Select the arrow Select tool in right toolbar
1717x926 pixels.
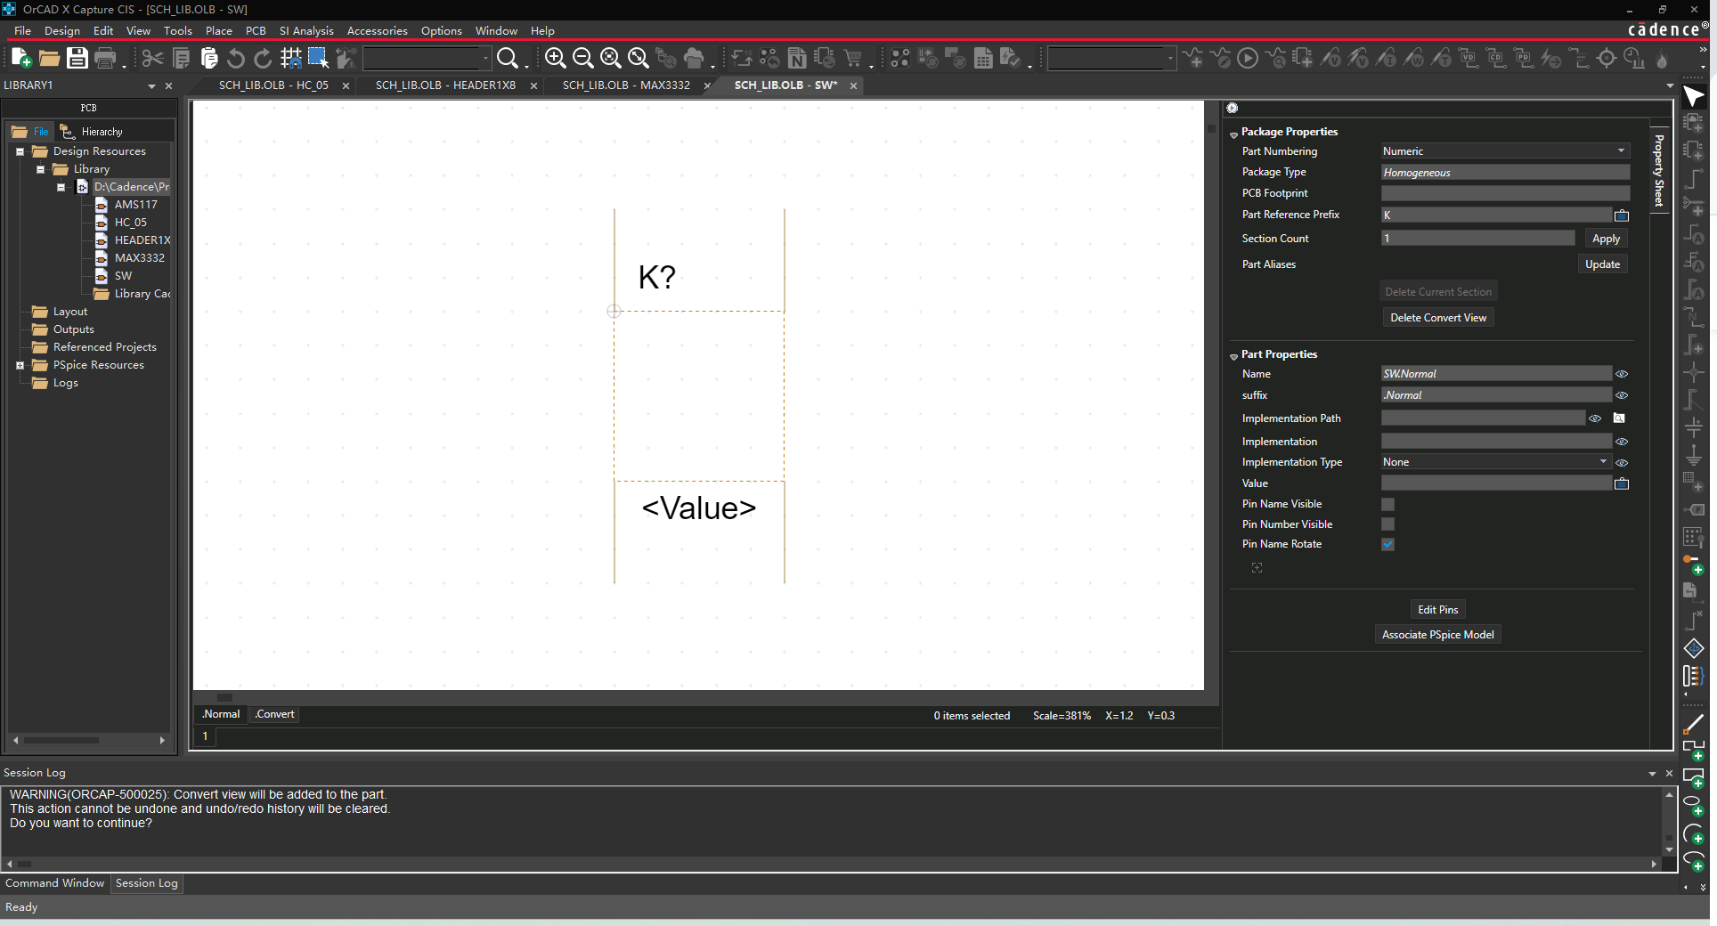[x=1693, y=96]
